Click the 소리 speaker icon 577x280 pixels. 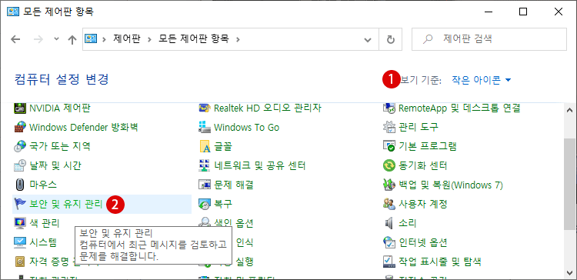pyautogui.click(x=389, y=223)
